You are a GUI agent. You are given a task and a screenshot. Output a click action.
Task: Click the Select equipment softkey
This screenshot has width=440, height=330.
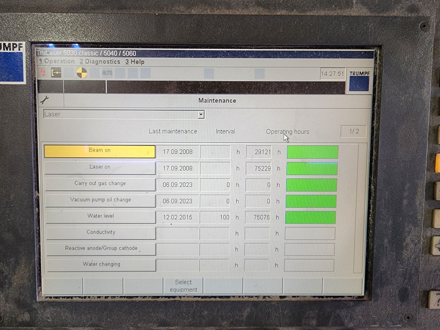[183, 286]
